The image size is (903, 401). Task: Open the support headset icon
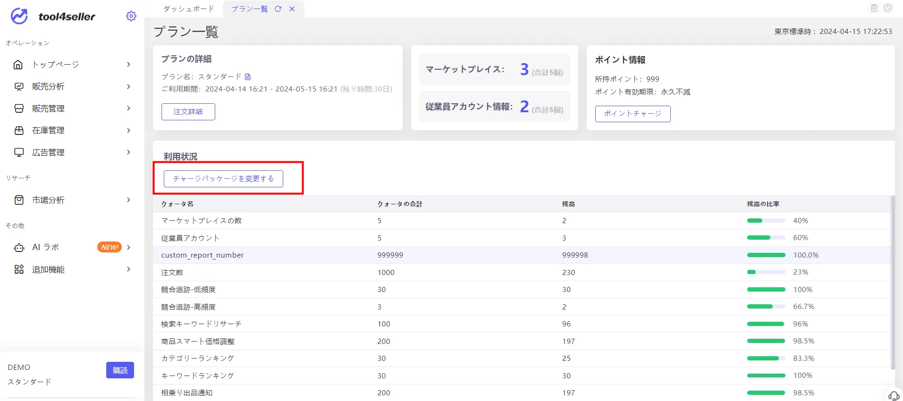(x=894, y=395)
